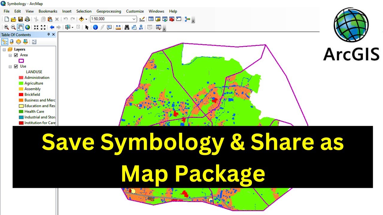Go back to previous extent

point(52,27)
